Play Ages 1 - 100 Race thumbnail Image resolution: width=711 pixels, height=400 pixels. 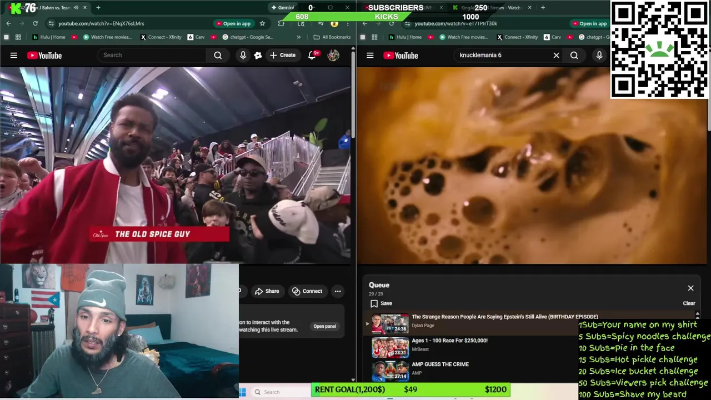pyautogui.click(x=390, y=348)
